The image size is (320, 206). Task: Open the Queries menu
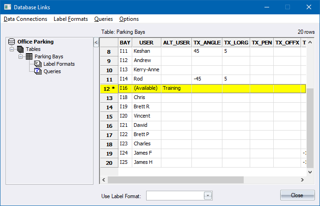103,19
